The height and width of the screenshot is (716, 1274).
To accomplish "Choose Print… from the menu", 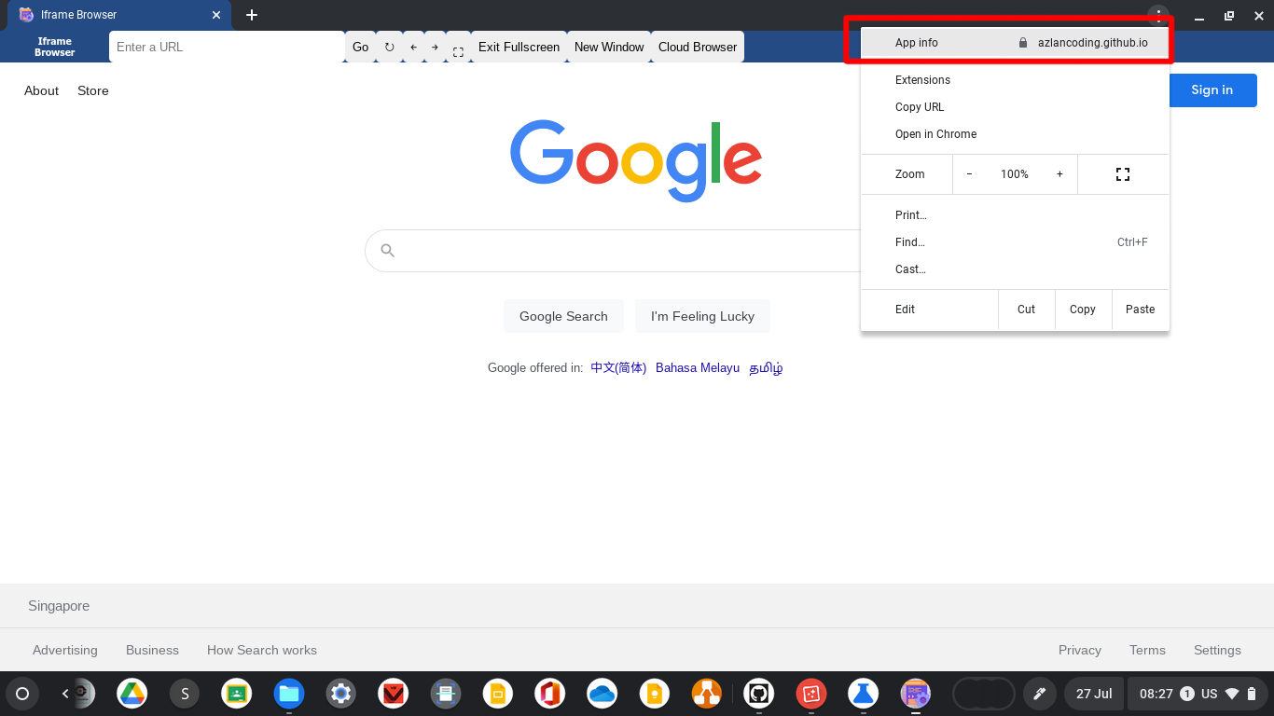I will 1015,215.
